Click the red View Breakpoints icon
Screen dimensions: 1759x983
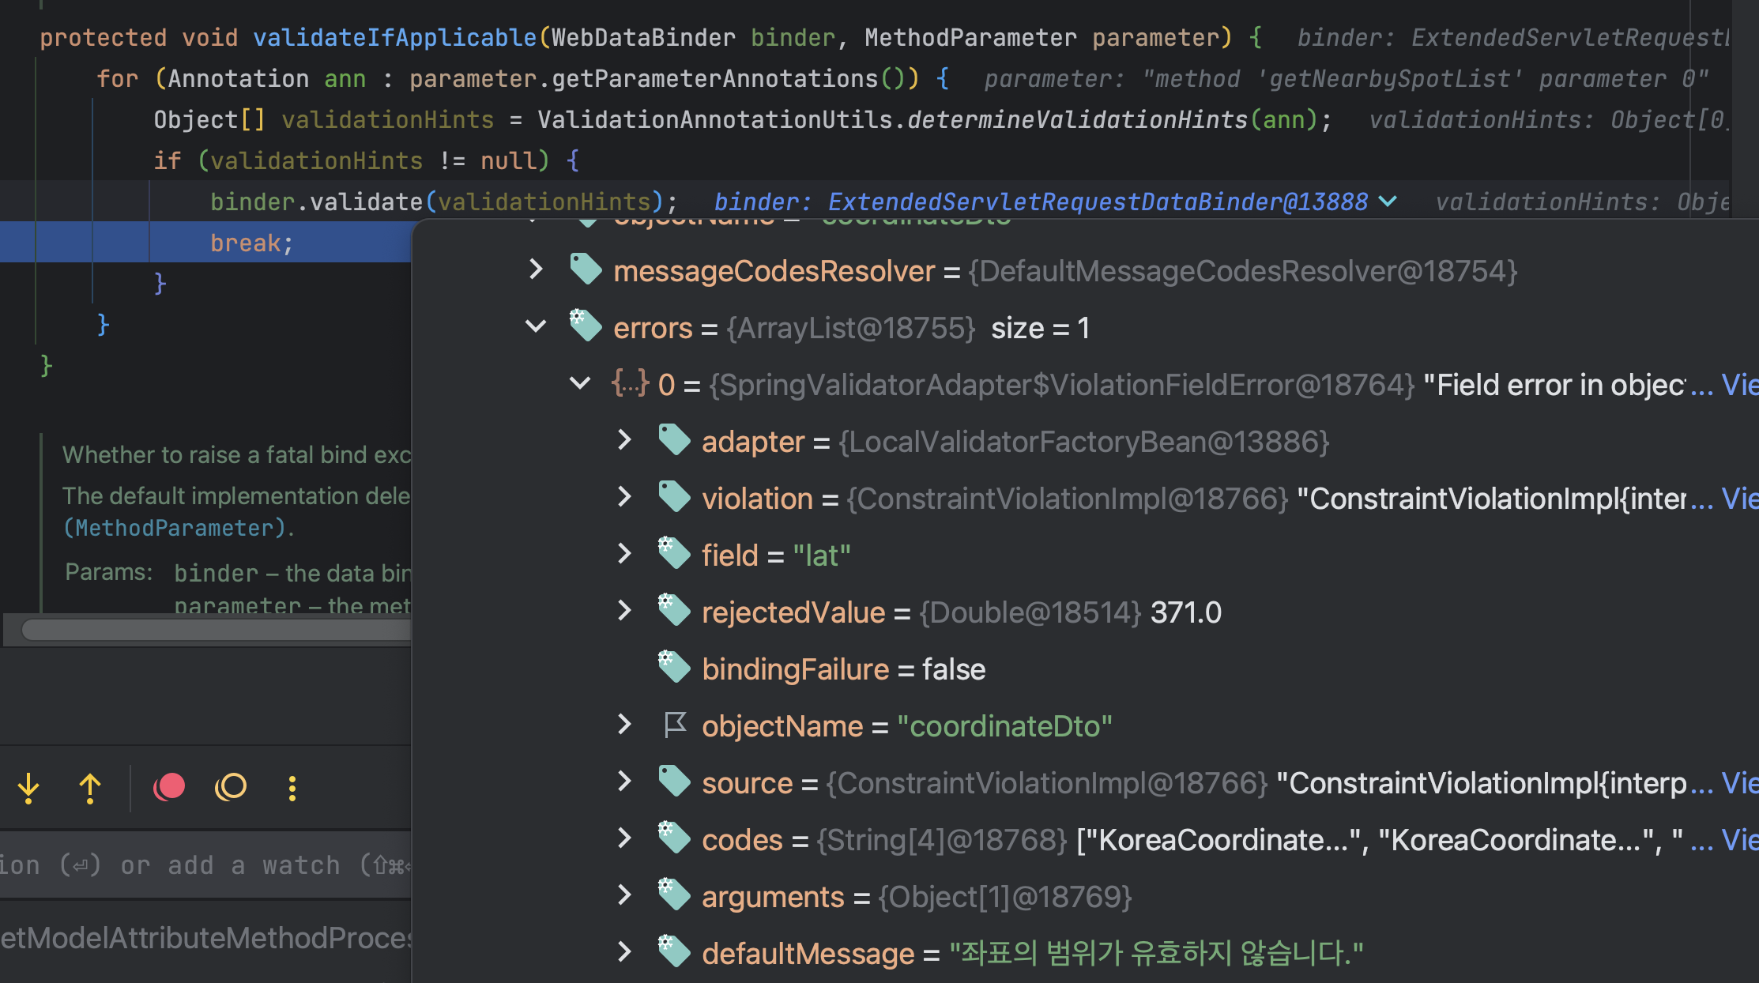tap(168, 787)
